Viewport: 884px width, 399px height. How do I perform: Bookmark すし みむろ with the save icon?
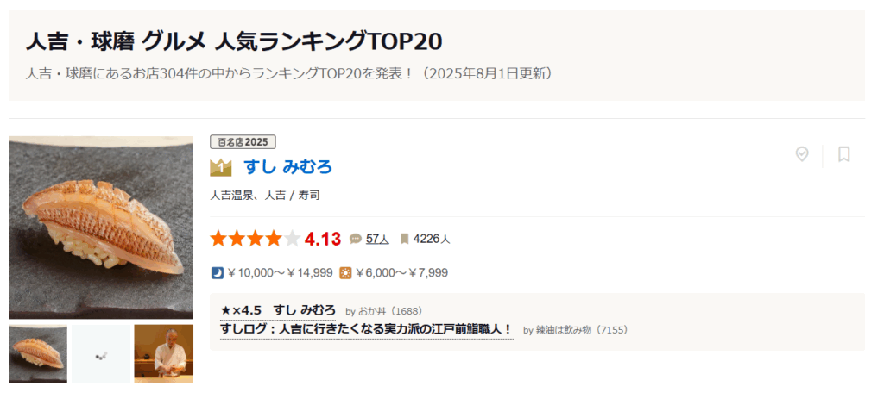[843, 154]
